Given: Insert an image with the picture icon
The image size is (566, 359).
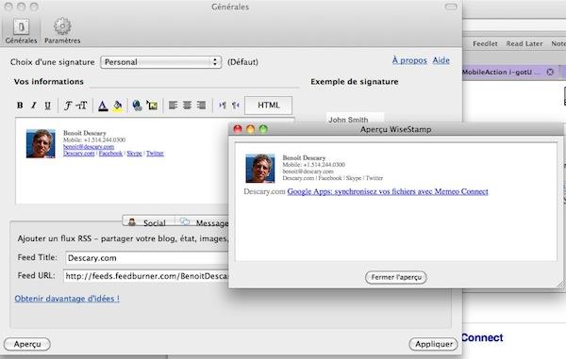Looking at the screenshot, I should pos(152,106).
